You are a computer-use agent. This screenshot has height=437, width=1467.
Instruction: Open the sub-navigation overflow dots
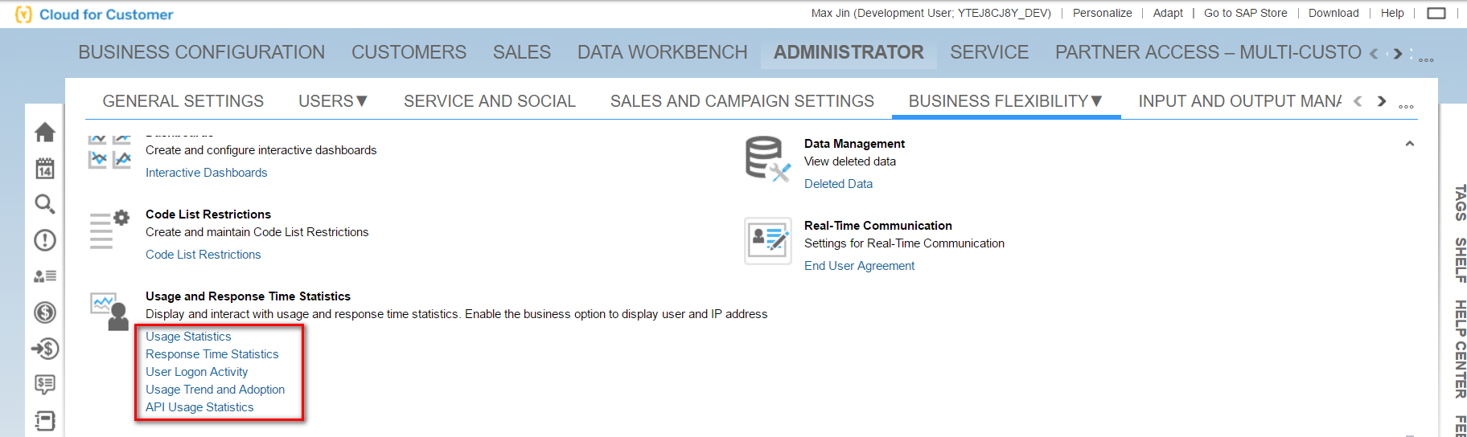pyautogui.click(x=1406, y=106)
